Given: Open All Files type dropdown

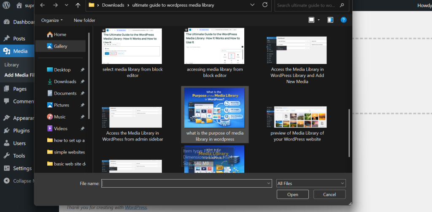Looking at the screenshot, I should 311,183.
